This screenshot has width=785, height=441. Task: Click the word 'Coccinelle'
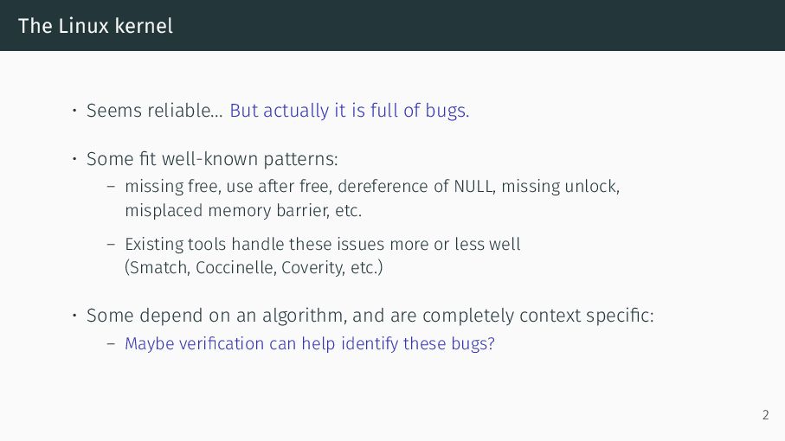click(235, 267)
